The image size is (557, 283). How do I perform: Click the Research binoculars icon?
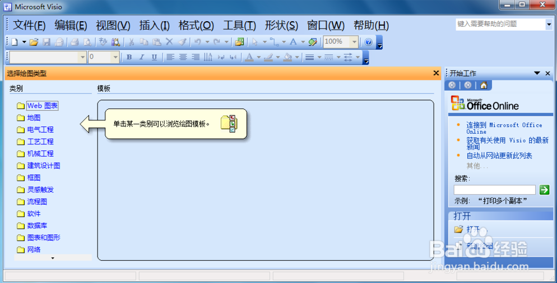(x=115, y=42)
